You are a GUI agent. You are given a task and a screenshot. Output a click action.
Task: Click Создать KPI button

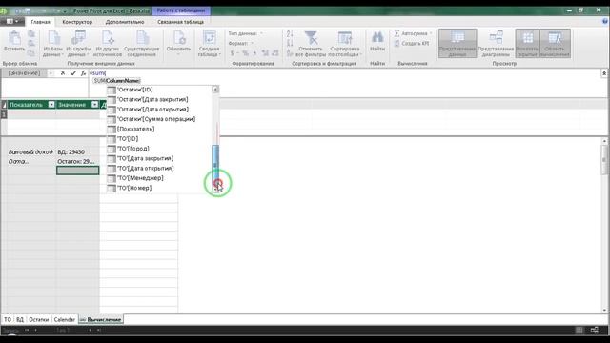click(412, 43)
